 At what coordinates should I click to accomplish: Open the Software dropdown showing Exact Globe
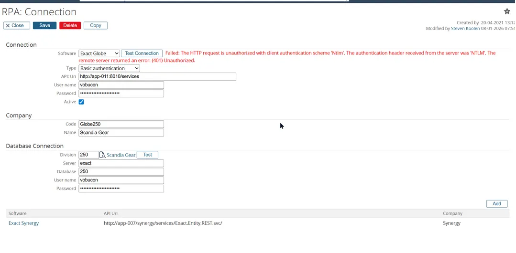pos(99,53)
